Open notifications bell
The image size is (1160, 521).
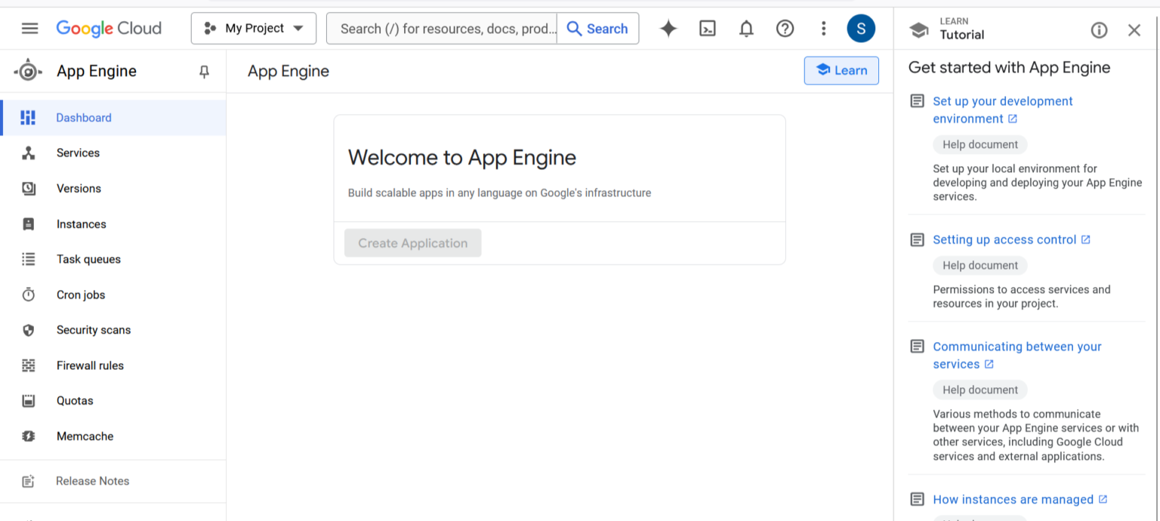pyautogui.click(x=746, y=28)
